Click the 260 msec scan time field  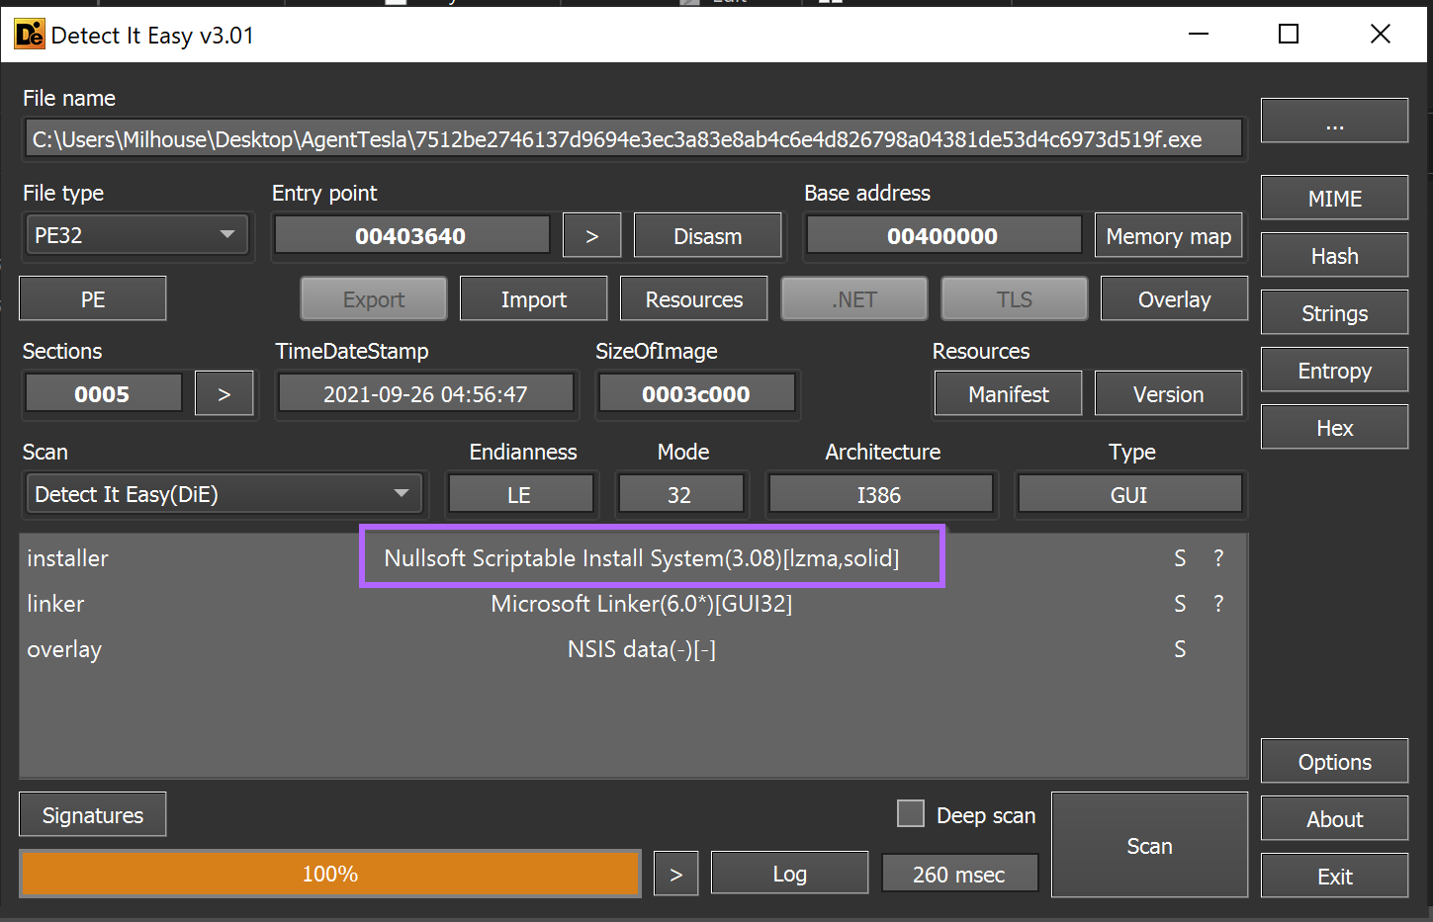[x=958, y=874]
